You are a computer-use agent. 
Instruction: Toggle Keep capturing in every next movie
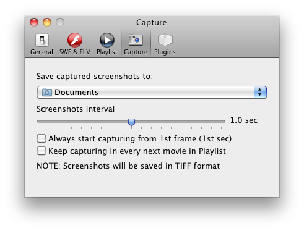pos(41,151)
